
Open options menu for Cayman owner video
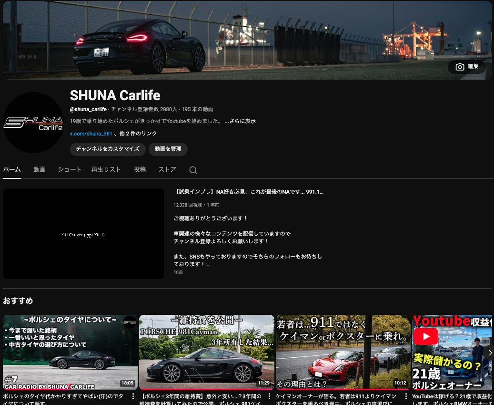406,396
